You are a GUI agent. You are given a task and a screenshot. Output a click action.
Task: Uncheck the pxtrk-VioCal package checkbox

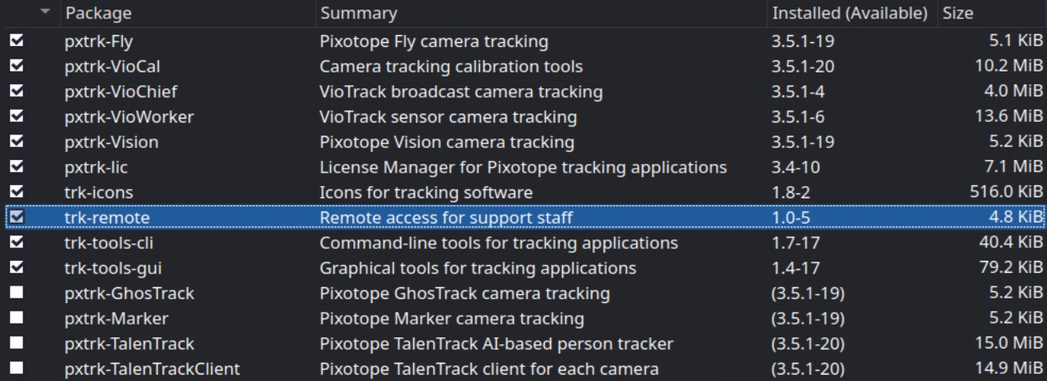click(x=16, y=66)
